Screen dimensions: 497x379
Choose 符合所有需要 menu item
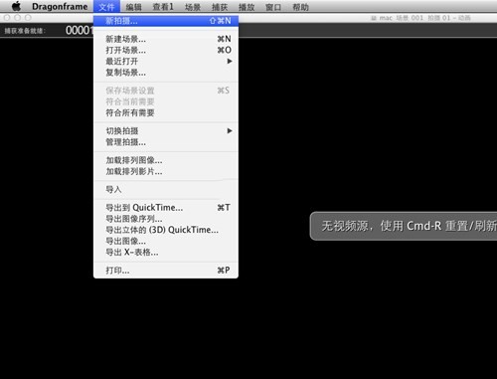coord(166,112)
